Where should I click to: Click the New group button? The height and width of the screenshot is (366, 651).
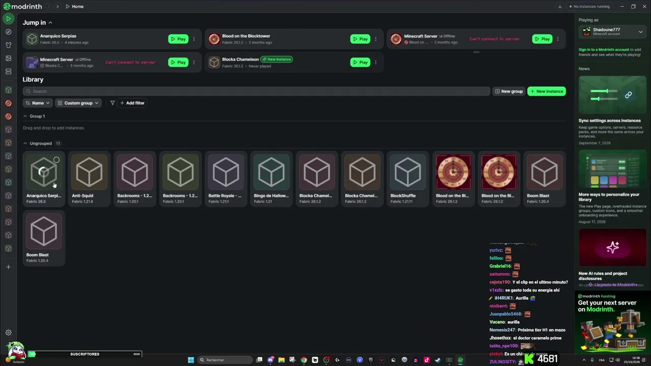509,91
